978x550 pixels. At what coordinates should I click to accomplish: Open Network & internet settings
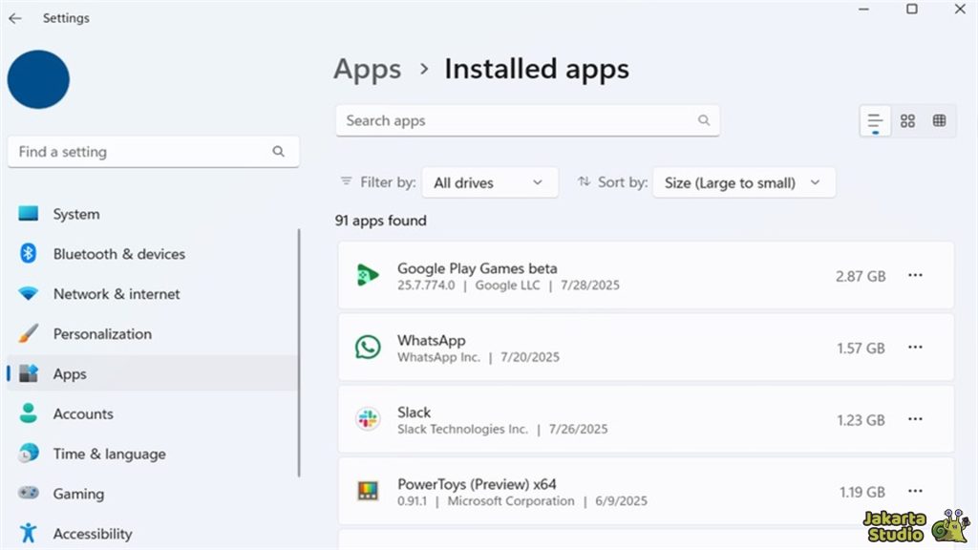tap(117, 294)
